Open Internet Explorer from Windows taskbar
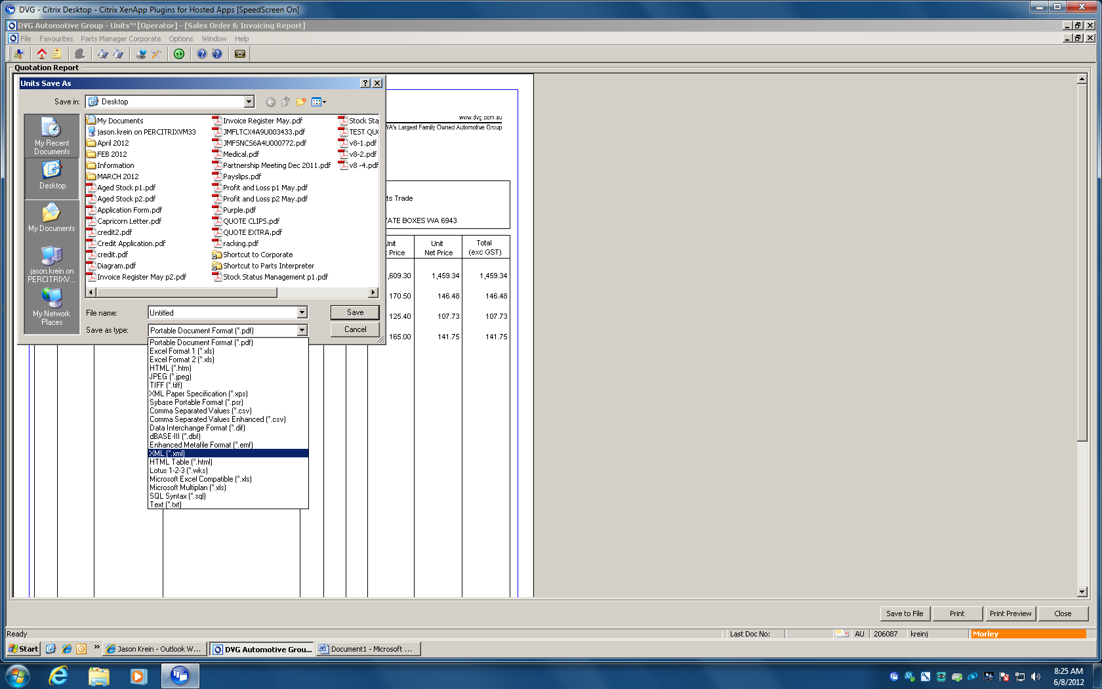The width and height of the screenshot is (1102, 689). click(x=58, y=675)
